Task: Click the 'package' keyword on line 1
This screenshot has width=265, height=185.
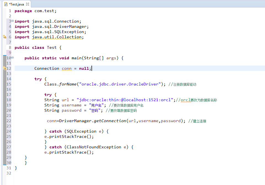Action: pyautogui.click(x=23, y=11)
